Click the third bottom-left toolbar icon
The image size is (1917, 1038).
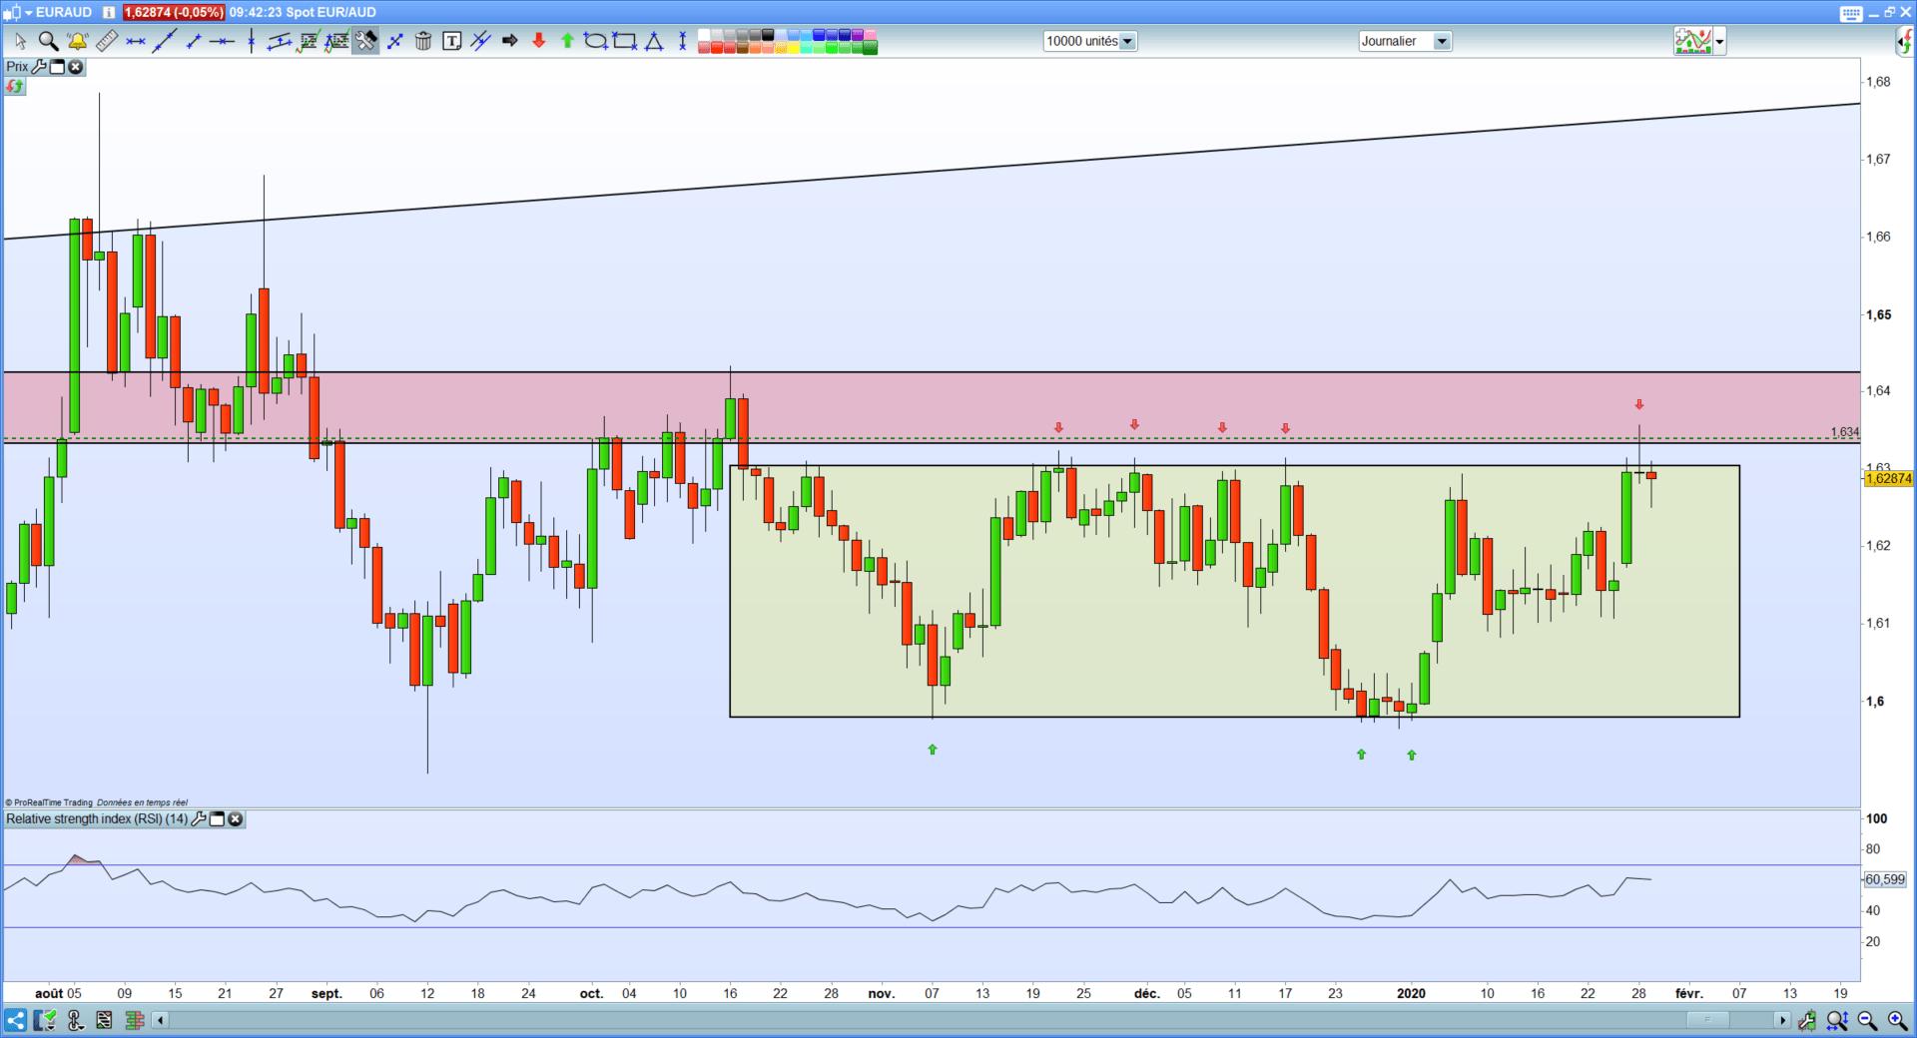75,1020
